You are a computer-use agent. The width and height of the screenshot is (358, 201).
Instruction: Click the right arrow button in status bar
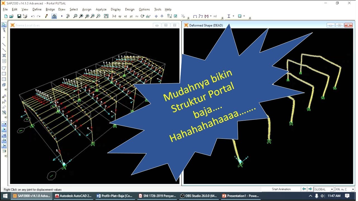coord(310,189)
